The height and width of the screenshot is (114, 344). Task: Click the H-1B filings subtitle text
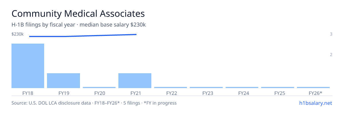click(79, 25)
